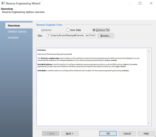Browse for a schema file
This screenshot has height=137, width=156.
(x=106, y=36)
